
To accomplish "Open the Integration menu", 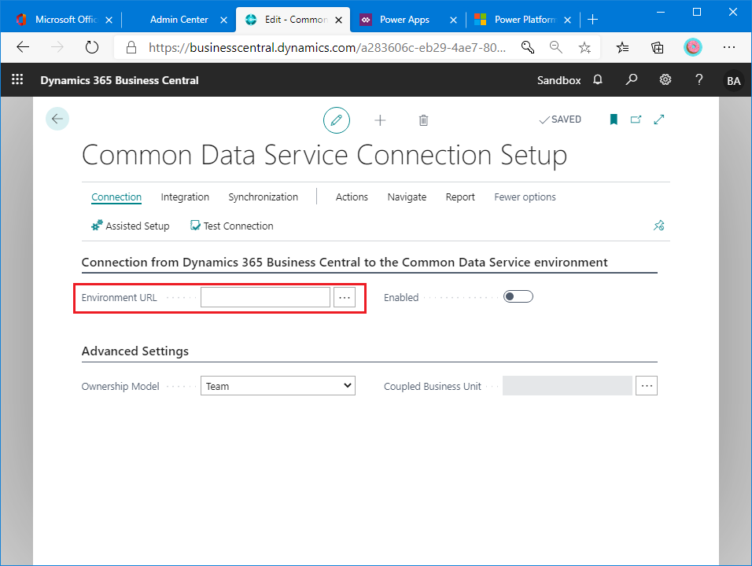I will click(185, 197).
